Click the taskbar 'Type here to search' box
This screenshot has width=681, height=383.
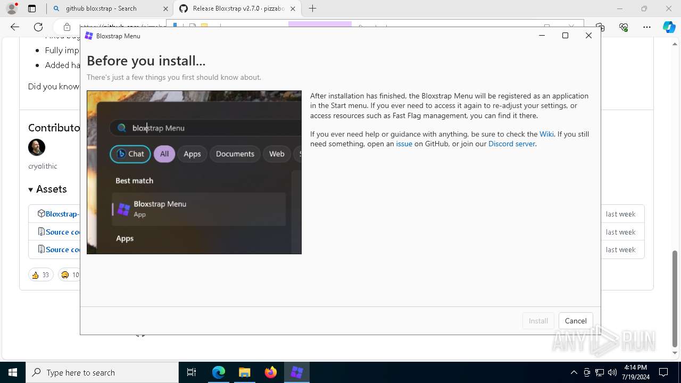pos(102,372)
